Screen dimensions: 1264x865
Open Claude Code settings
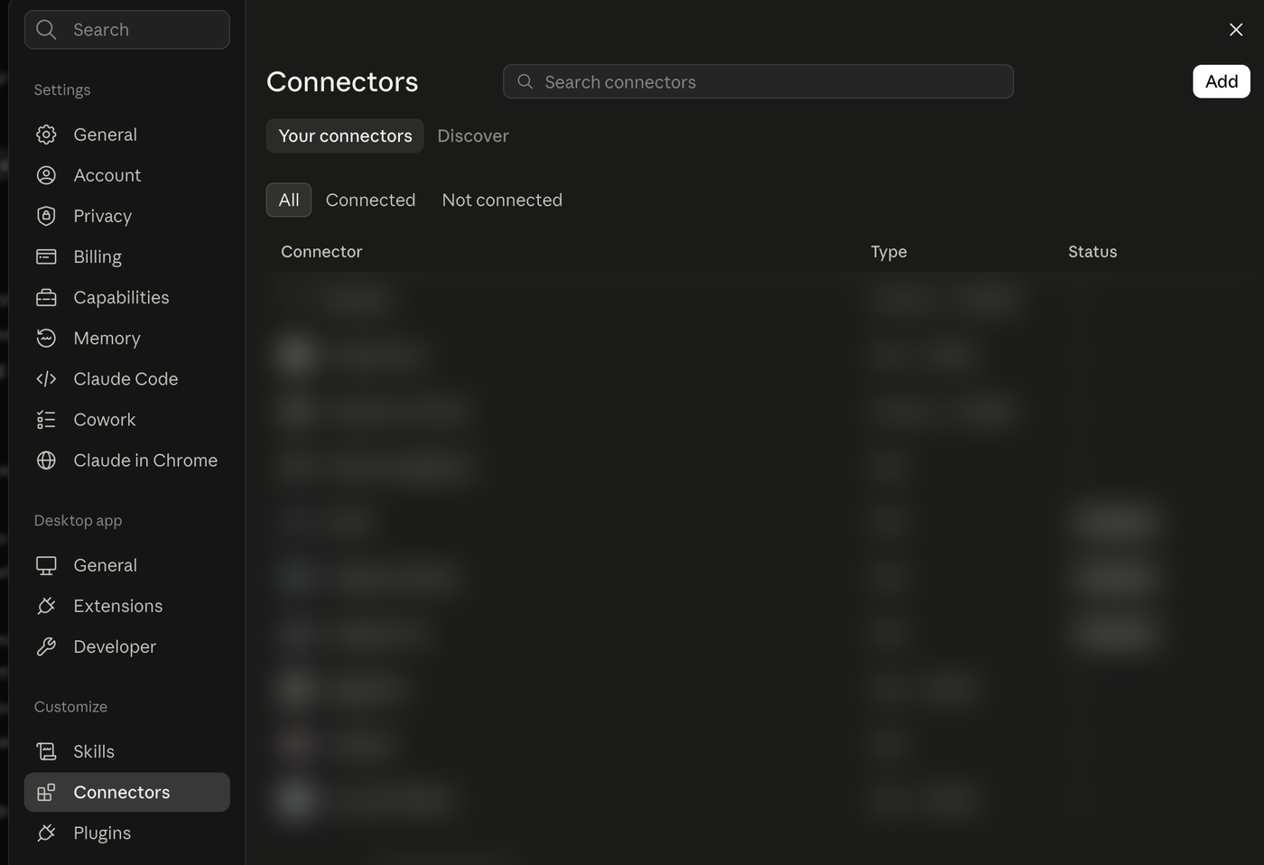pos(127,379)
